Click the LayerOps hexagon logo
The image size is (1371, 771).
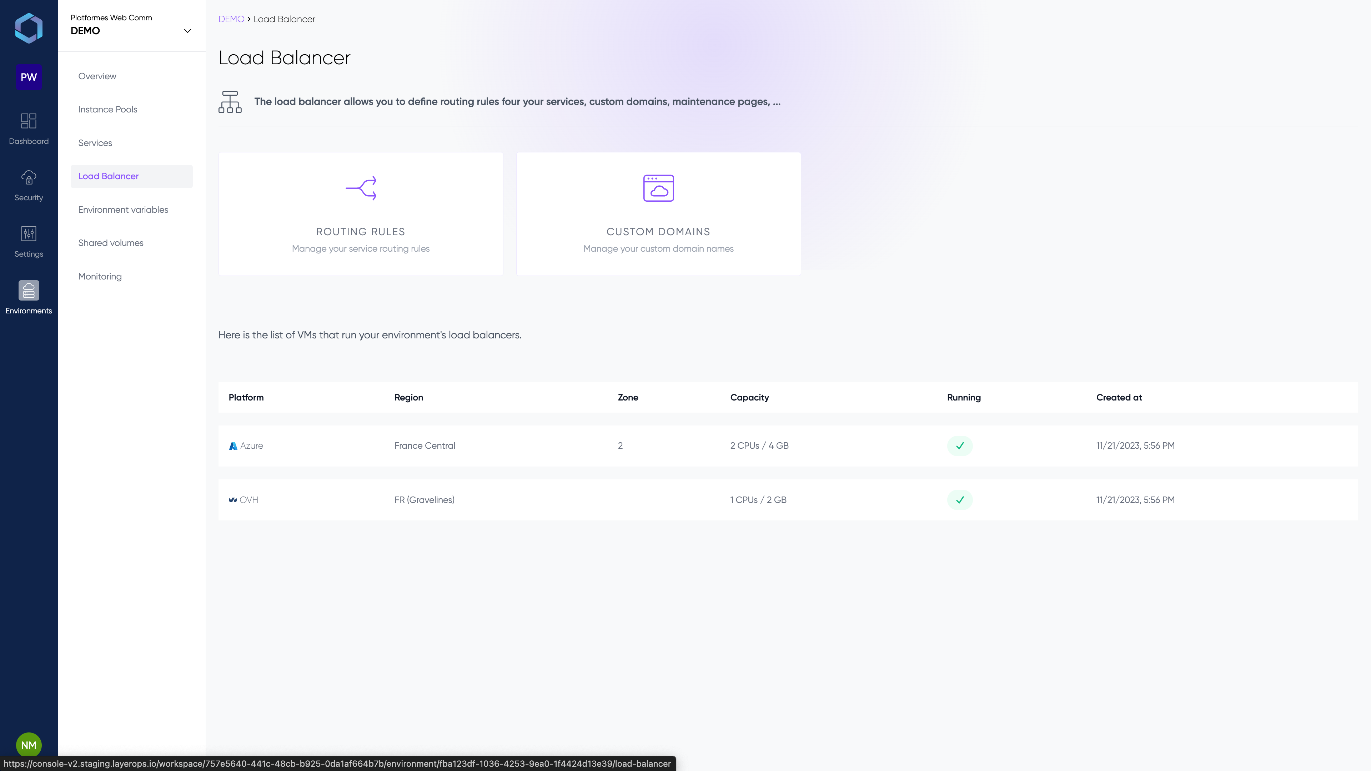click(x=29, y=28)
